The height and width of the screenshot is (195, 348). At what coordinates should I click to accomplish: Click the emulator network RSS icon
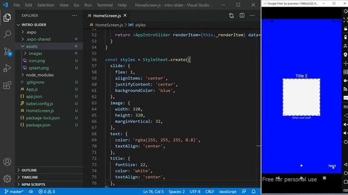point(345,89)
